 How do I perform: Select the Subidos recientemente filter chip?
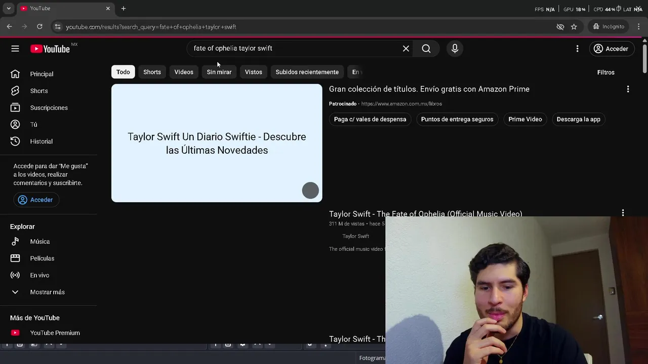point(307,72)
